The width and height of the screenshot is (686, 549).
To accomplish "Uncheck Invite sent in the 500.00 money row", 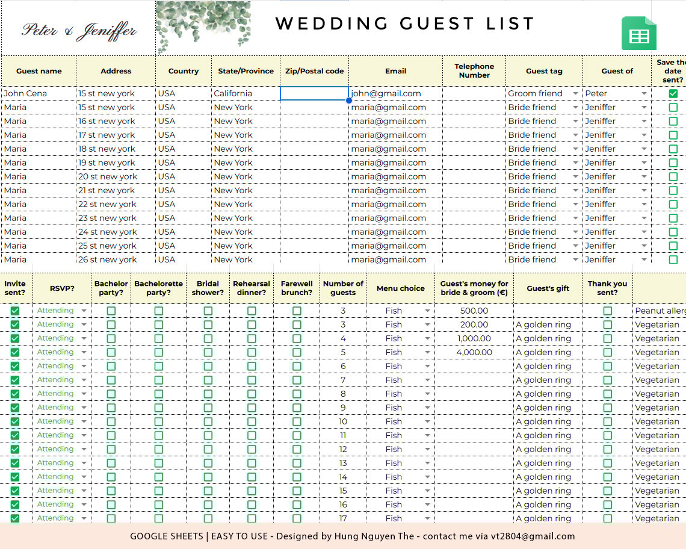I will pos(15,311).
